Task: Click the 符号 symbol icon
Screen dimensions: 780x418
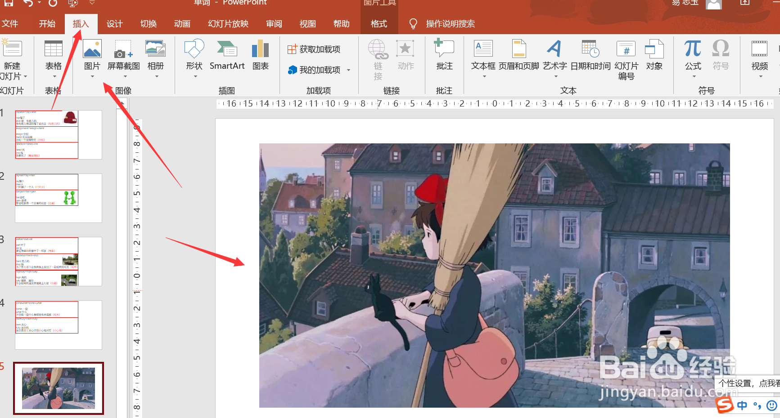Action: tap(721, 49)
